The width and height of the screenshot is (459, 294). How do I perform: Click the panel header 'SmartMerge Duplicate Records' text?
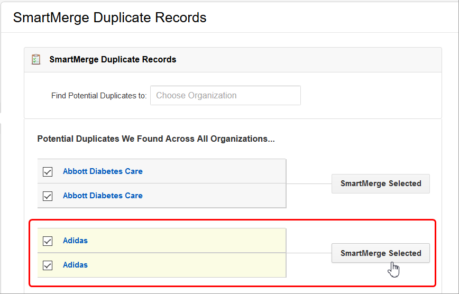point(113,59)
